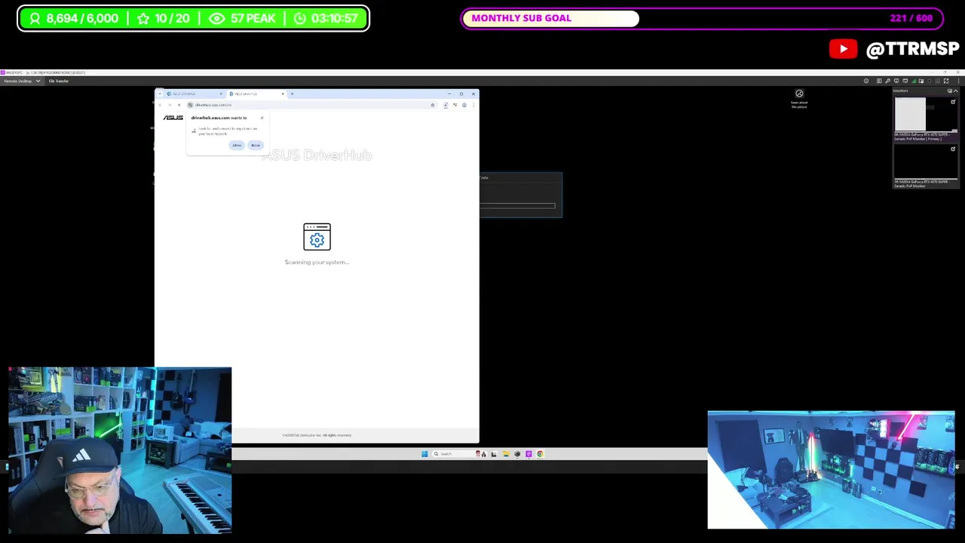Pop out the primary monitor view
This screenshot has height=543, width=965.
tap(953, 102)
